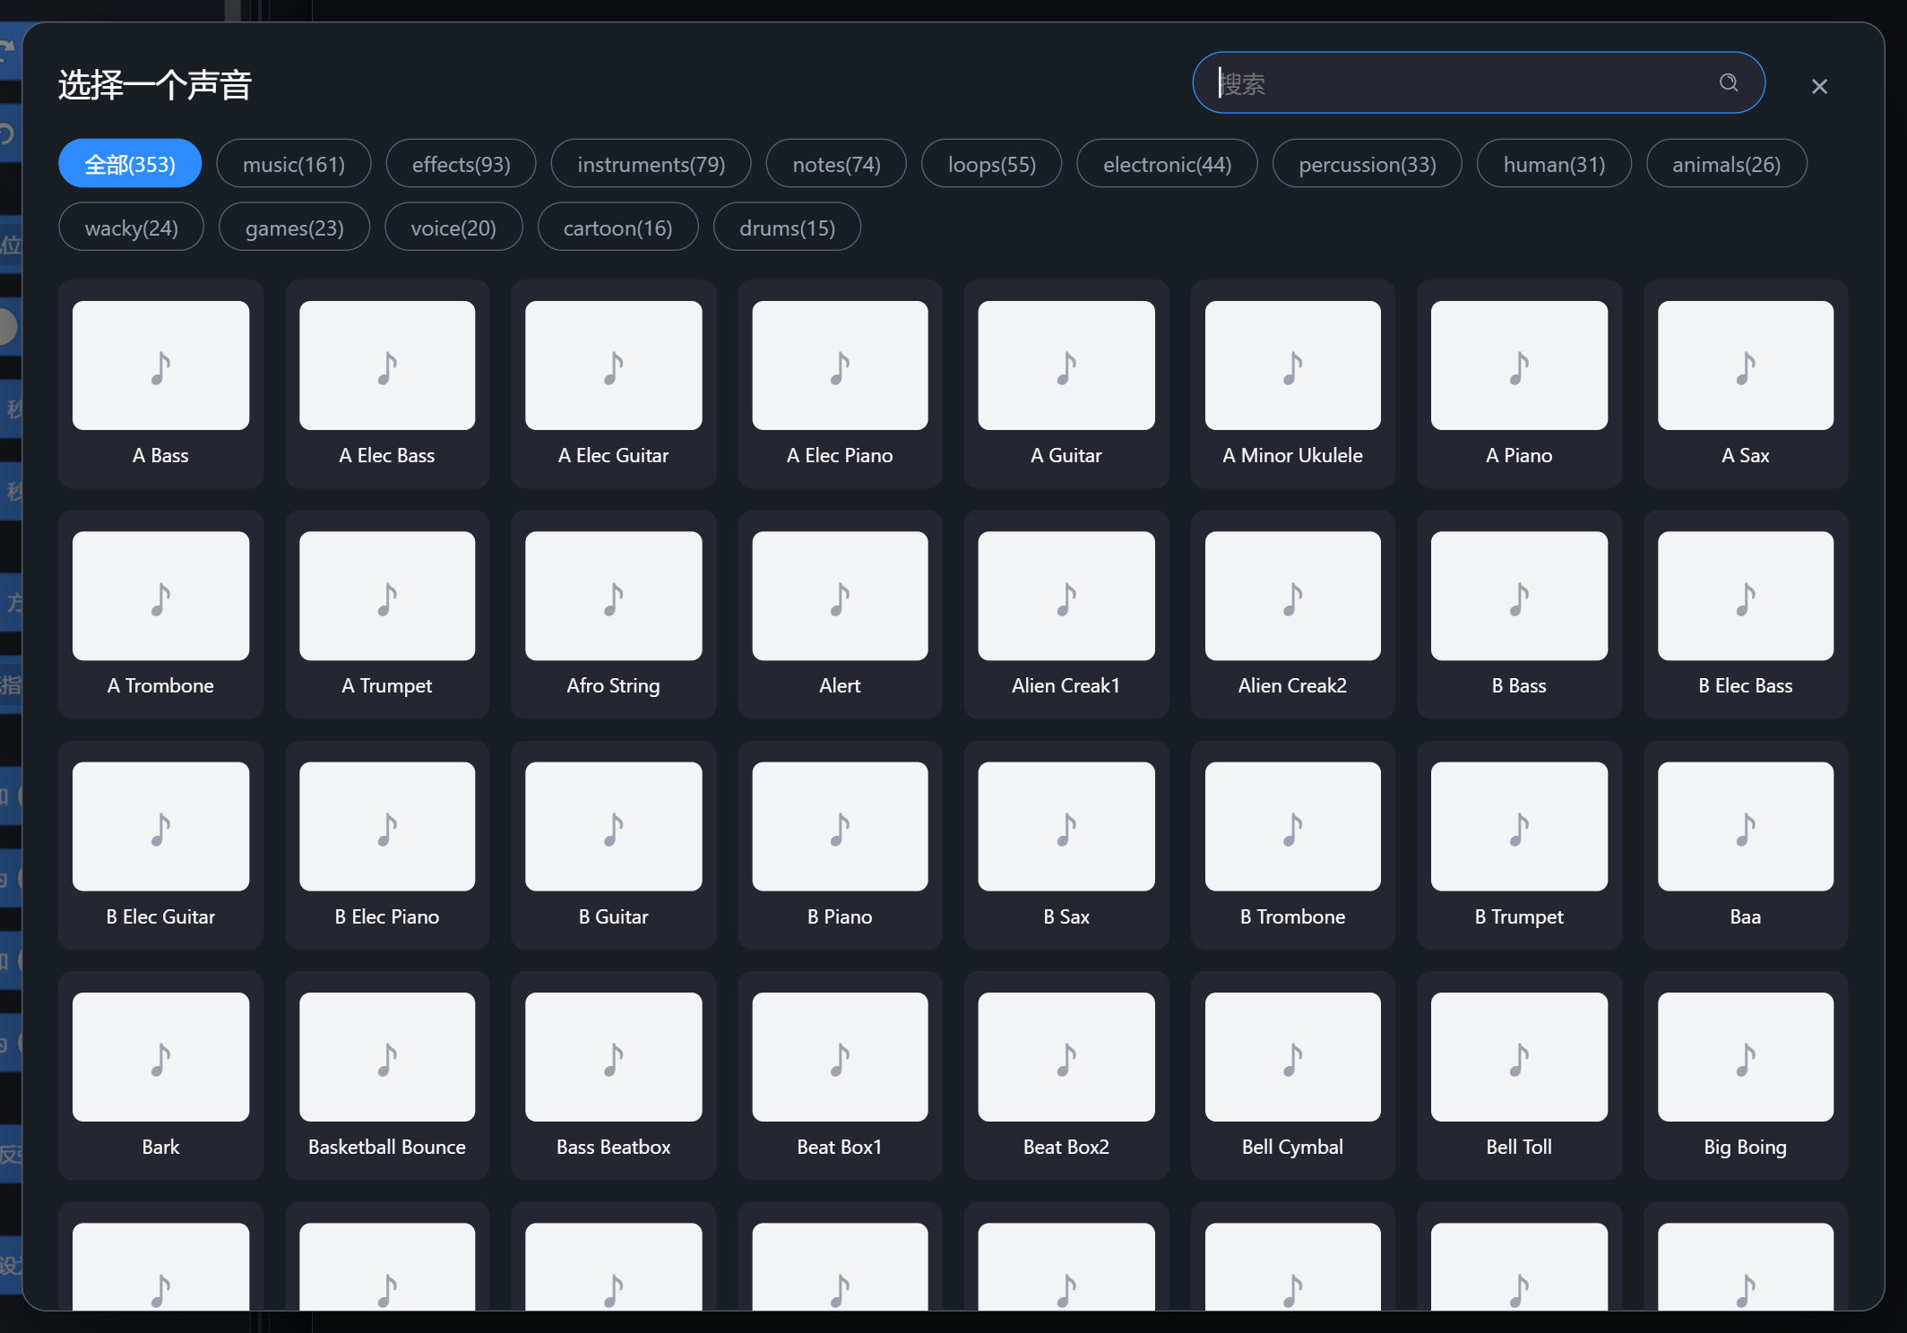Select the Beat Box2 sound
The image size is (1907, 1333).
[x=1066, y=1076]
